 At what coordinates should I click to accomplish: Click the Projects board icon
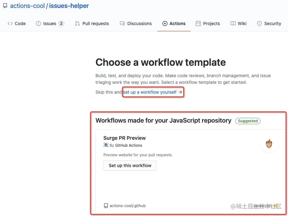(198, 24)
